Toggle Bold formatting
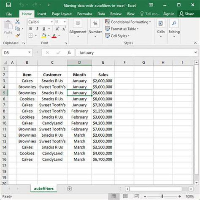This screenshot has height=200, width=200. coord(31,29)
